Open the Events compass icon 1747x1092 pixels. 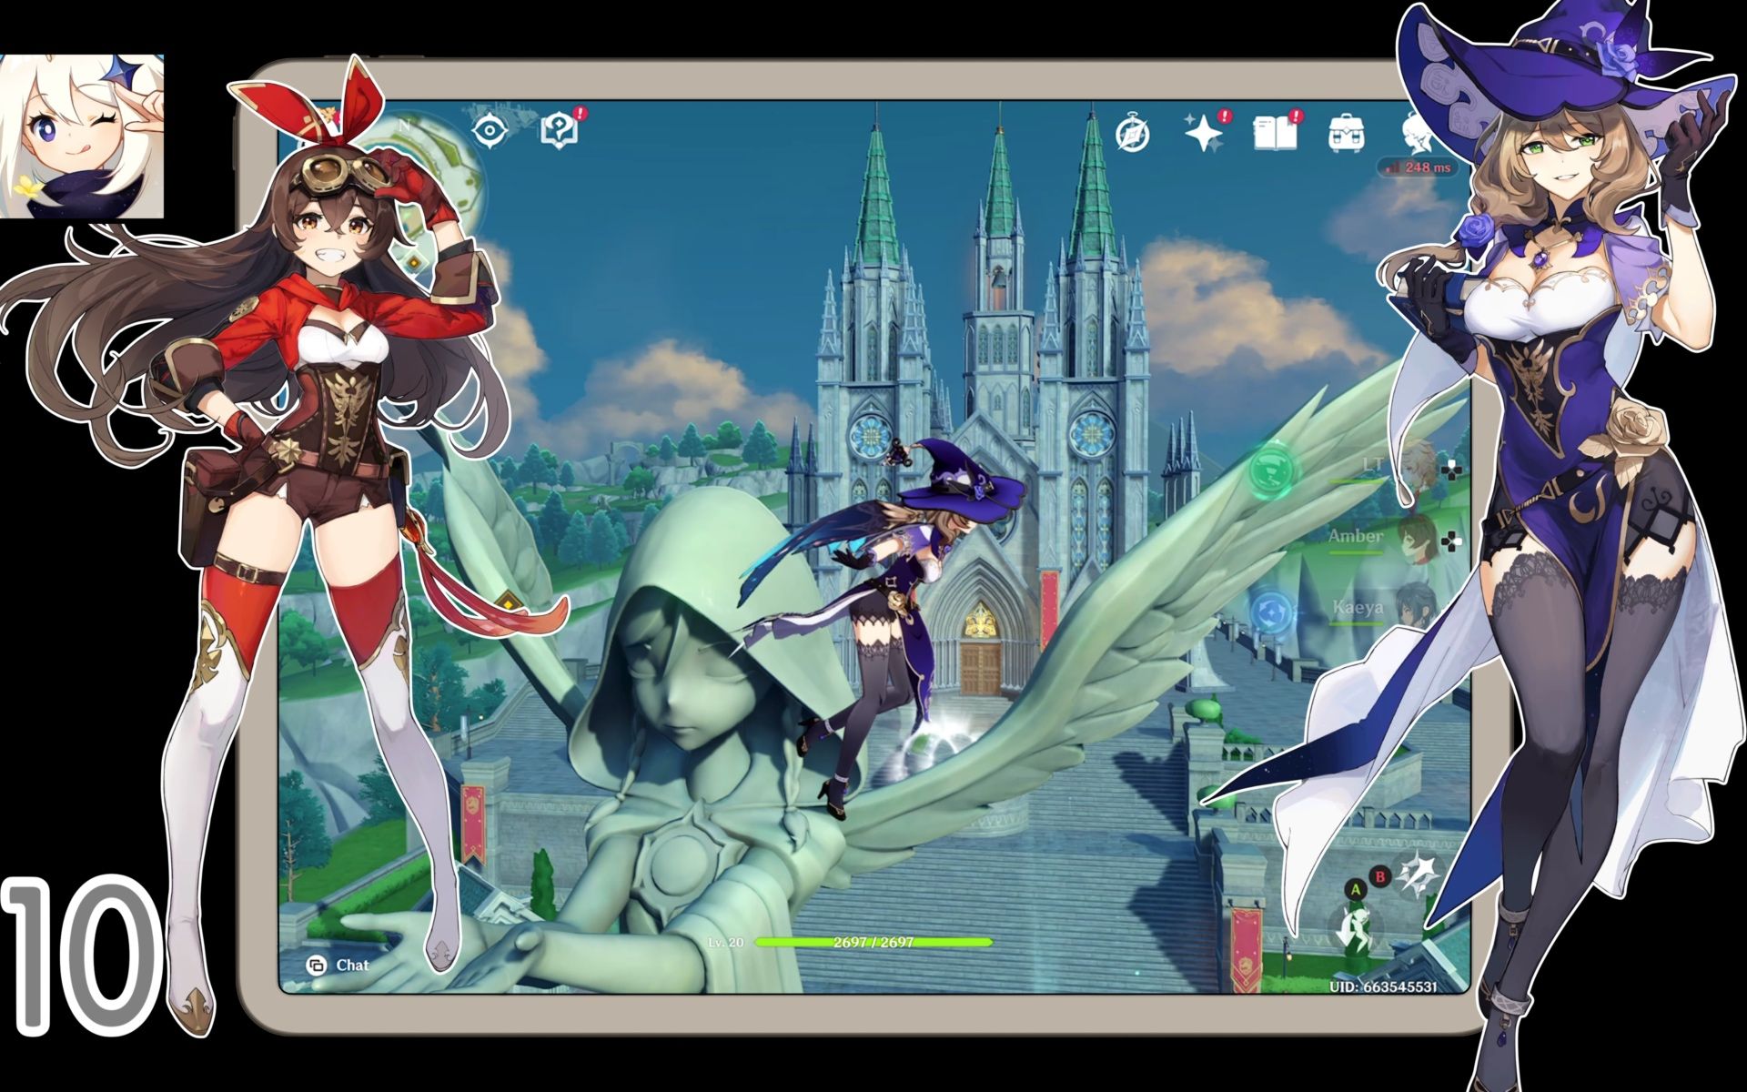click(x=1132, y=134)
